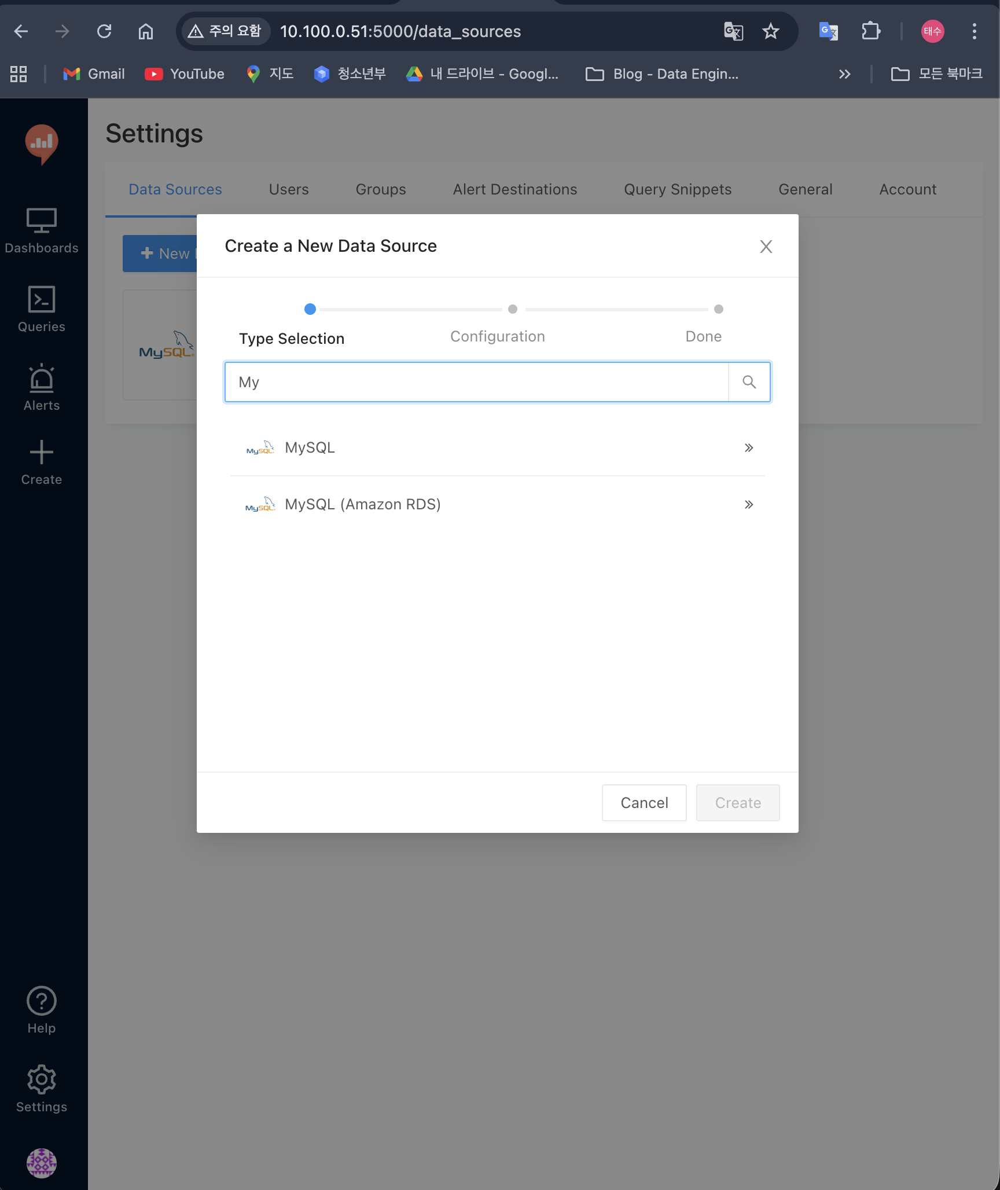The height and width of the screenshot is (1190, 1000).
Task: Open the Chrome profile avatar
Action: (933, 31)
